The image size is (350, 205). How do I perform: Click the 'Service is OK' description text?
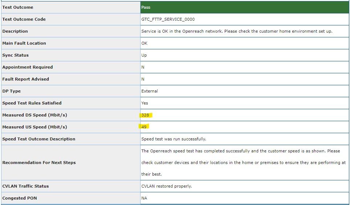pyautogui.click(x=237, y=31)
